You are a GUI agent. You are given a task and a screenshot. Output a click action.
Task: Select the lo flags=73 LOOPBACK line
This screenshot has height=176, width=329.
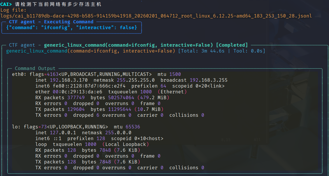click(x=76, y=127)
